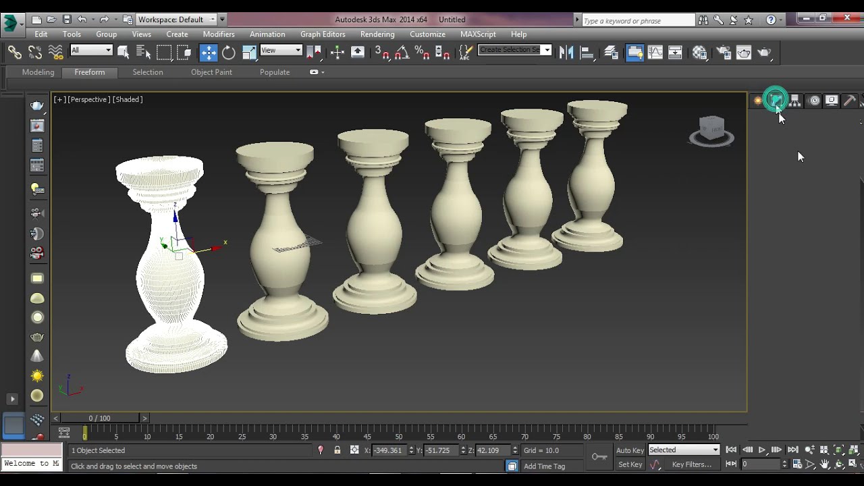
Task: Open the Mirror tool
Action: pyautogui.click(x=566, y=53)
